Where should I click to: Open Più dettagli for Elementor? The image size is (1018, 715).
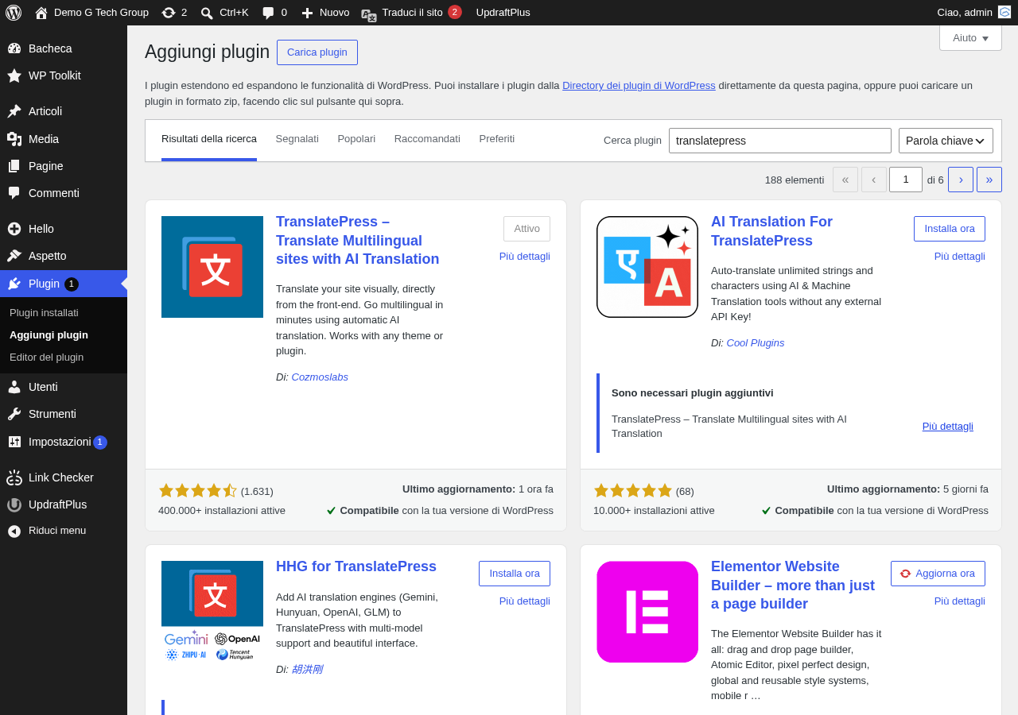(960, 601)
